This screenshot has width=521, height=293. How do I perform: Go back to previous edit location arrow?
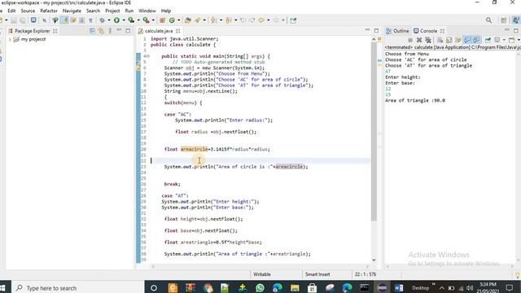[x=243, y=20]
